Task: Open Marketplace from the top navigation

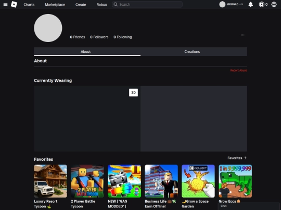Action: tap(55, 5)
